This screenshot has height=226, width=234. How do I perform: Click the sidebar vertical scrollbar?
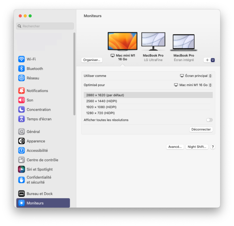pyautogui.click(x=74, y=74)
